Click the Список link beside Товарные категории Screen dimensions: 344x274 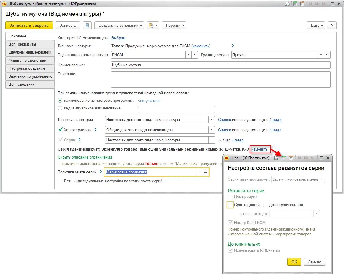tap(224, 120)
